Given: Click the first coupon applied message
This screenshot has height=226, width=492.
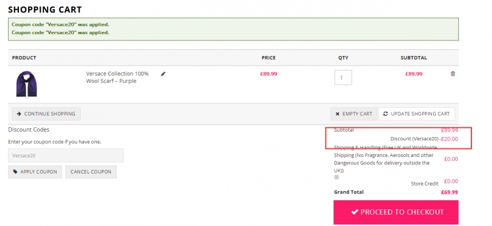Looking at the screenshot, I should 60,25.
